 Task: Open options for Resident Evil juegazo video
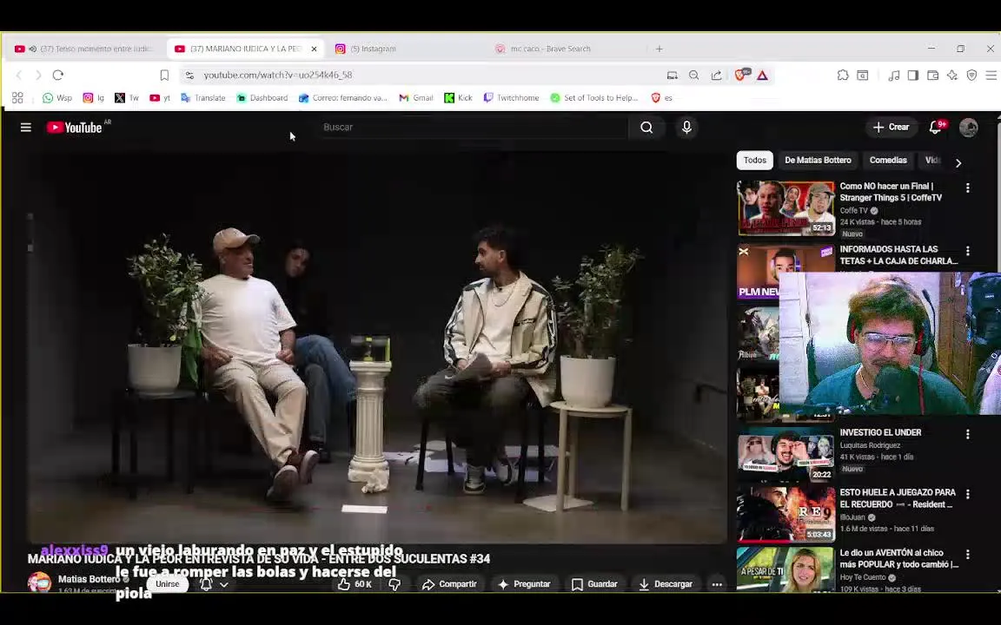pos(968,494)
